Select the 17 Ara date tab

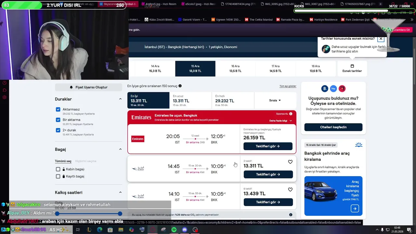275,69
